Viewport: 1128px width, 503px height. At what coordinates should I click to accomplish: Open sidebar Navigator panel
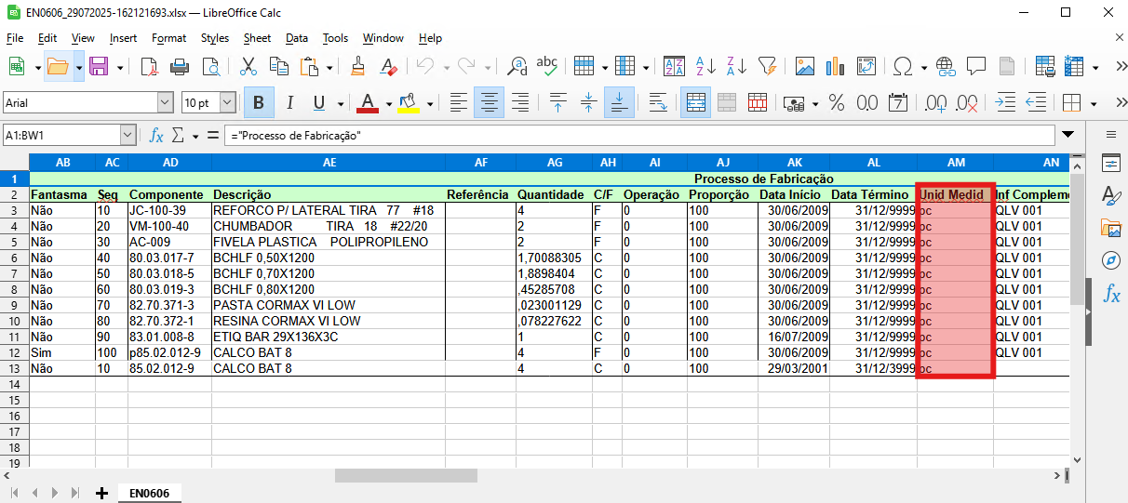click(x=1111, y=259)
